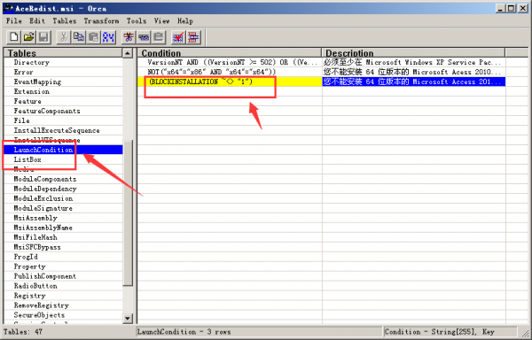The height and width of the screenshot is (340, 532).
Task: Click the Cut Row toolbar icon
Action: pyautogui.click(x=129, y=37)
